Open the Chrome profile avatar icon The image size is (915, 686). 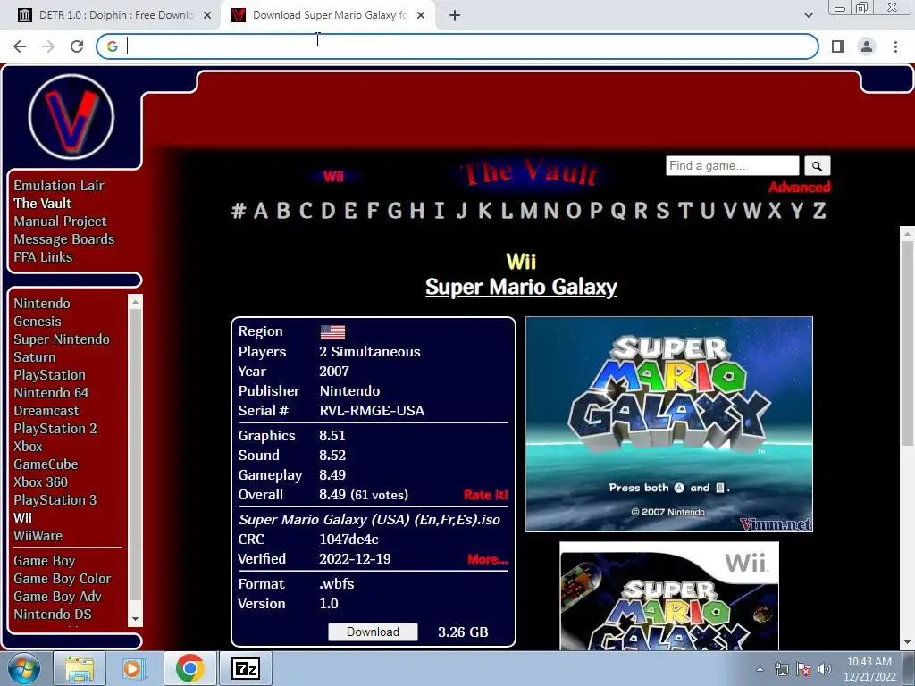(867, 46)
